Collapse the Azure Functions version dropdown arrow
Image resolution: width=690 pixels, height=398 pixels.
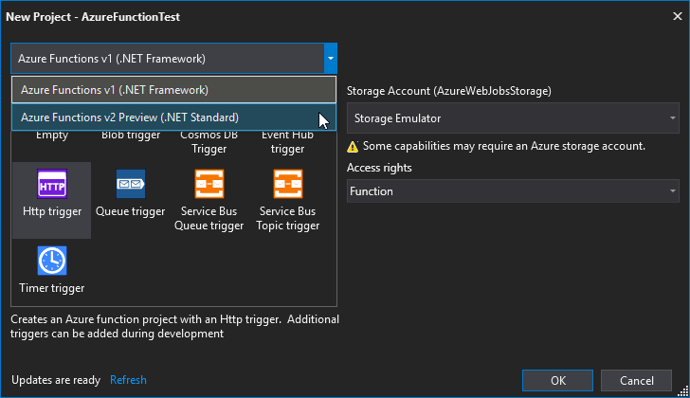(x=330, y=59)
